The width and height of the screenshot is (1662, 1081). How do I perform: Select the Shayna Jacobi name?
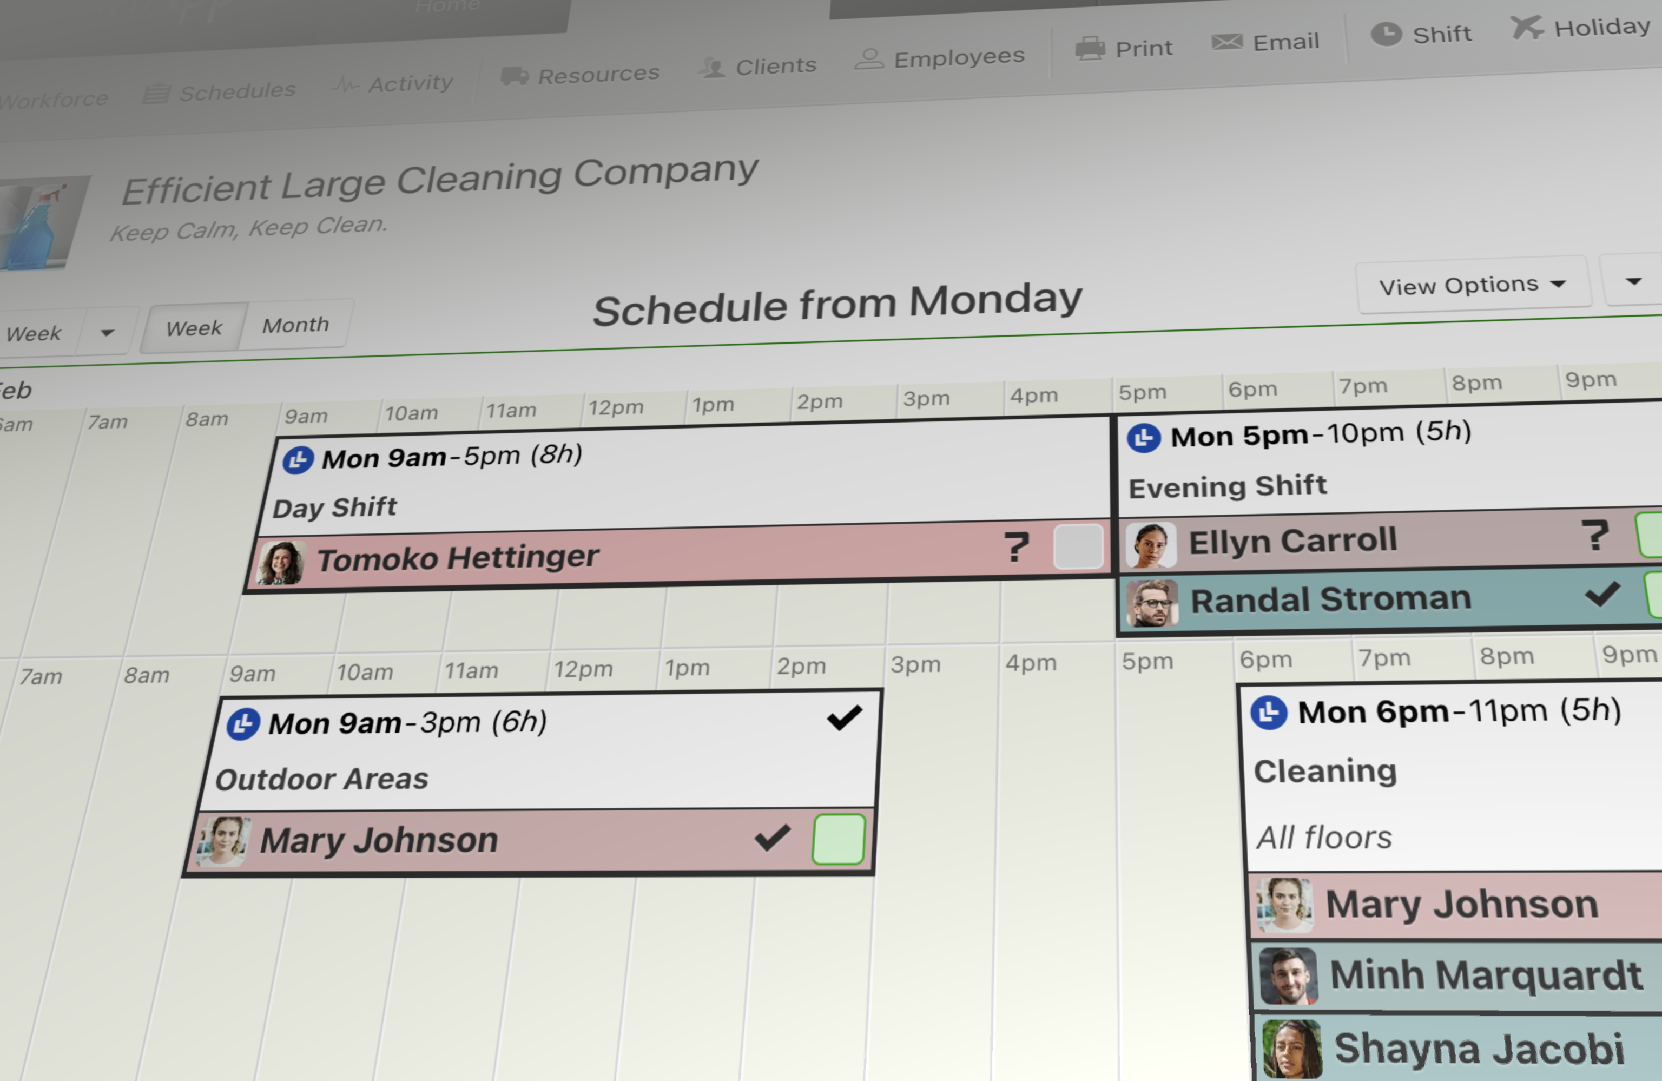(1479, 1049)
